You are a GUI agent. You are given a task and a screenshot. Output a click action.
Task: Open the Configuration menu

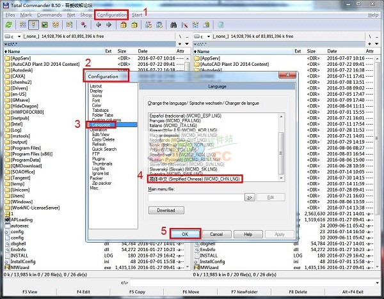point(111,15)
